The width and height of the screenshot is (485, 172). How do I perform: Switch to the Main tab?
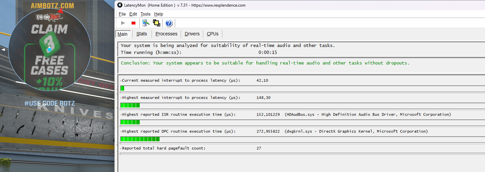tap(122, 34)
